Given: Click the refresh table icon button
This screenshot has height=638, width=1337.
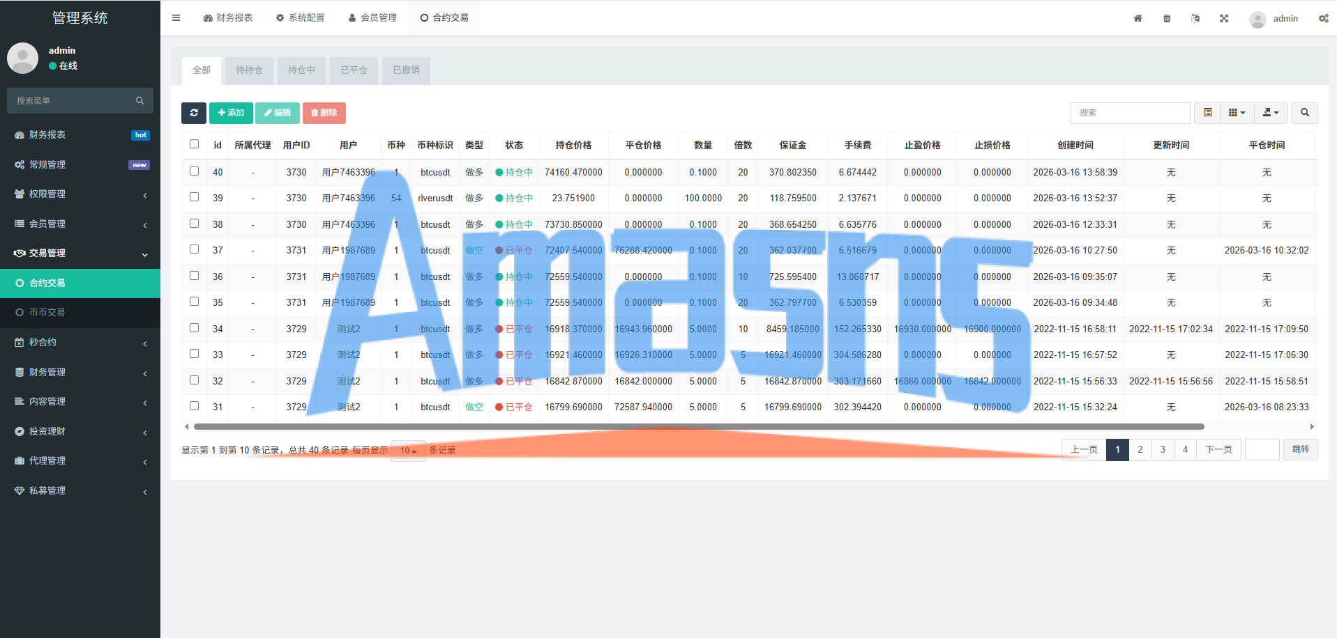Looking at the screenshot, I should click(x=194, y=113).
